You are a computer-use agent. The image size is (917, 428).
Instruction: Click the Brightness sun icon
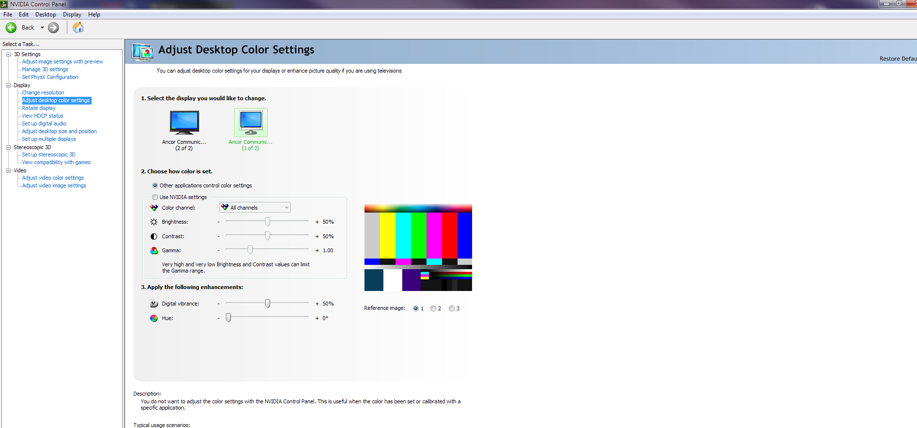[x=154, y=222]
